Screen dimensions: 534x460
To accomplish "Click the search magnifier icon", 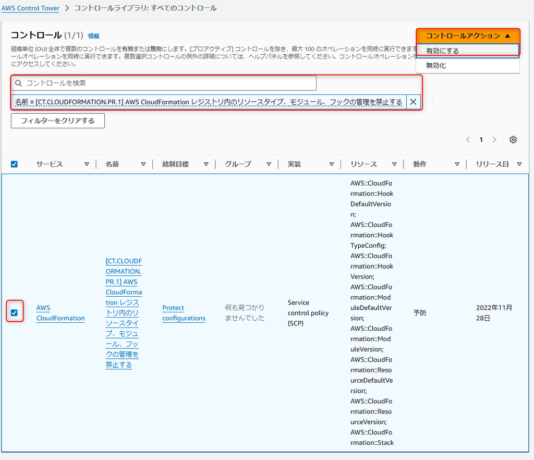I will tap(19, 83).
